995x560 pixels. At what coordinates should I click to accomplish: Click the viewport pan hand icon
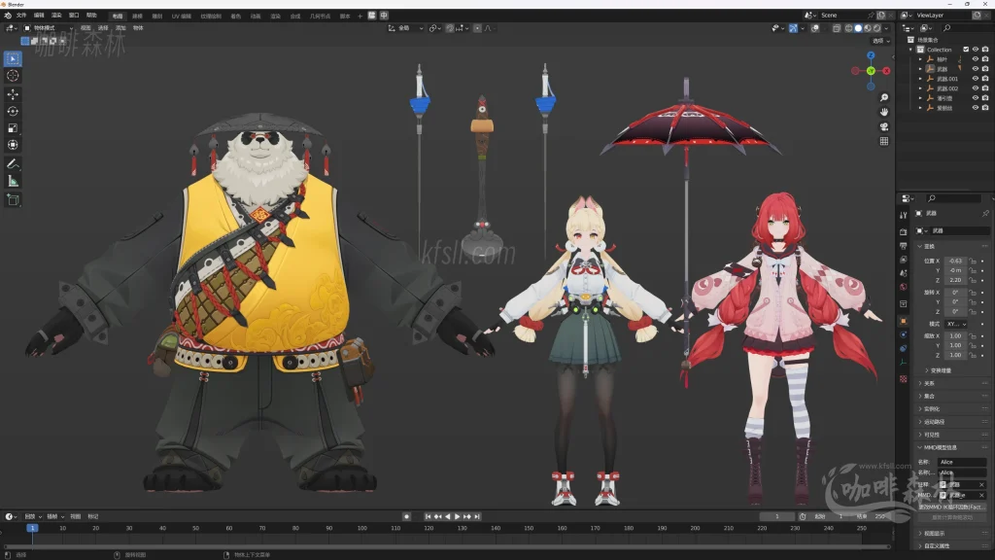(884, 112)
